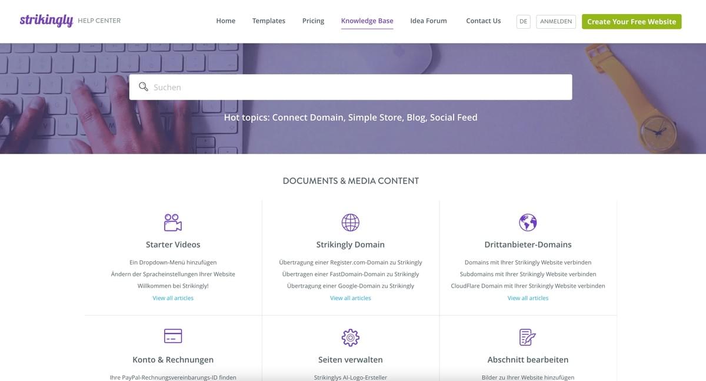Open the Strikingly Domain category heading
Viewport: 706px width, 381px height.
pos(351,244)
